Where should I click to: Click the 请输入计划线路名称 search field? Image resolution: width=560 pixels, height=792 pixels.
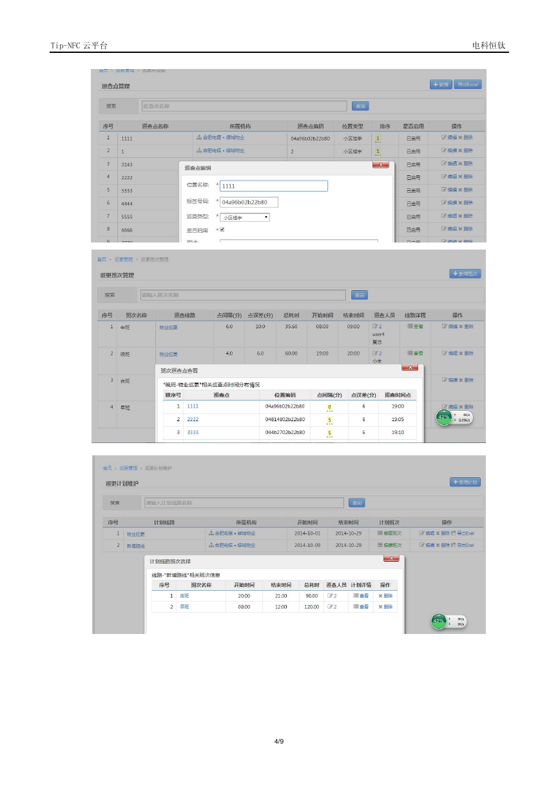pyautogui.click(x=244, y=502)
